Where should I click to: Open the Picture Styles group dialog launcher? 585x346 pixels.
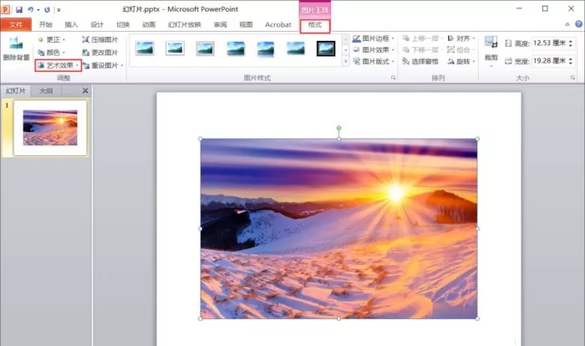pos(393,78)
